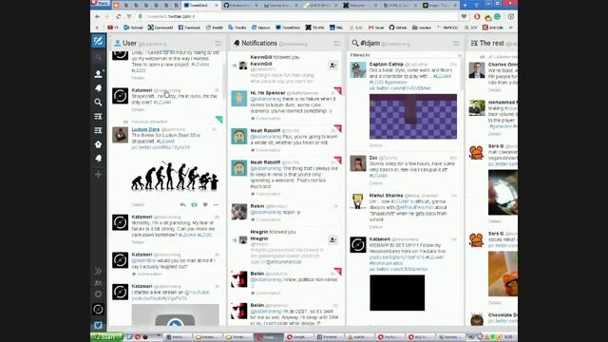
Task: Jump to home column via sidebar house icon
Action: (x=98, y=144)
